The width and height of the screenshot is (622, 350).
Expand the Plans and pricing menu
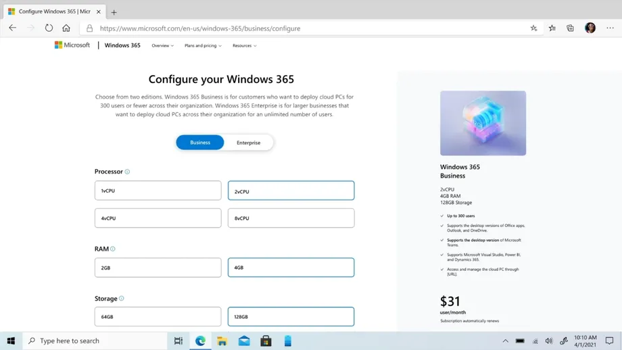[203, 45]
